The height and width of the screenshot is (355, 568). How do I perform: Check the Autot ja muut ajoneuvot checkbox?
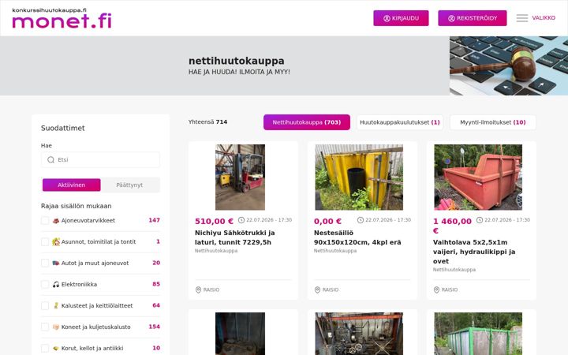[x=45, y=263]
